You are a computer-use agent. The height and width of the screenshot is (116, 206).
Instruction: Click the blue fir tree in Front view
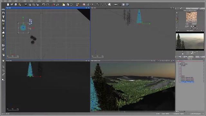pos(30,69)
